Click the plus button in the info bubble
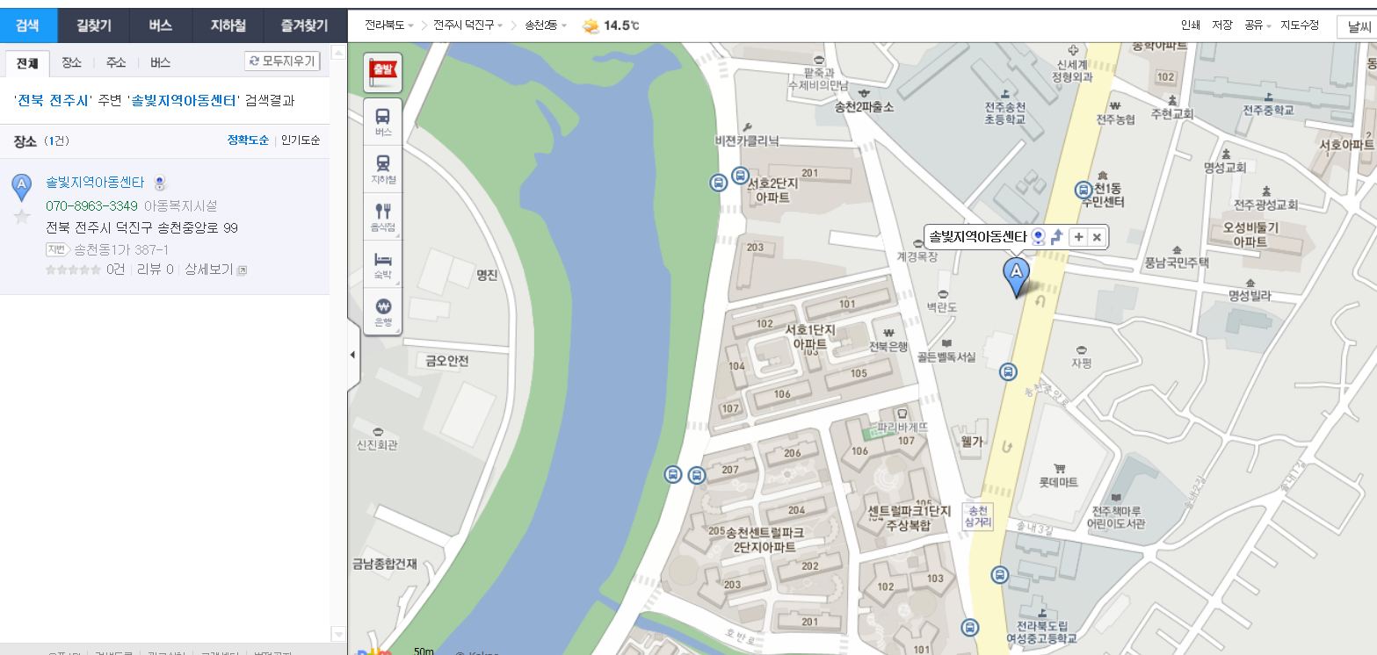Screen dimensions: 1377x655 1079,237
